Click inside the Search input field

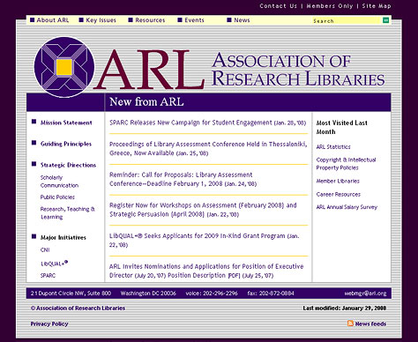(347, 20)
